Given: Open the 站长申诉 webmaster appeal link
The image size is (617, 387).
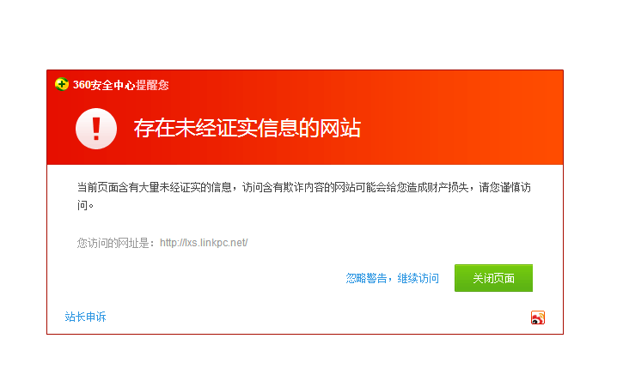Looking at the screenshot, I should click(85, 317).
